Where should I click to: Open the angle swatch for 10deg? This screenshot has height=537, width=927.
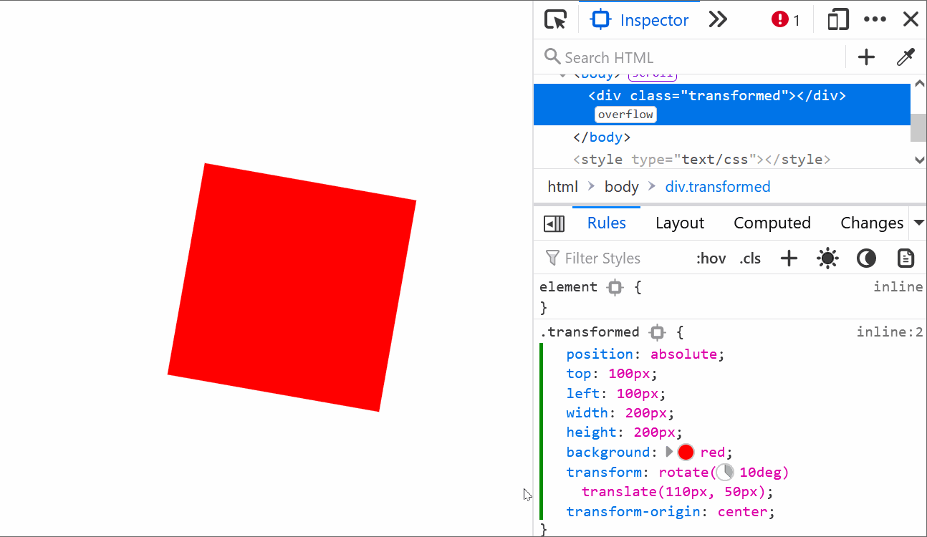pyautogui.click(x=725, y=472)
